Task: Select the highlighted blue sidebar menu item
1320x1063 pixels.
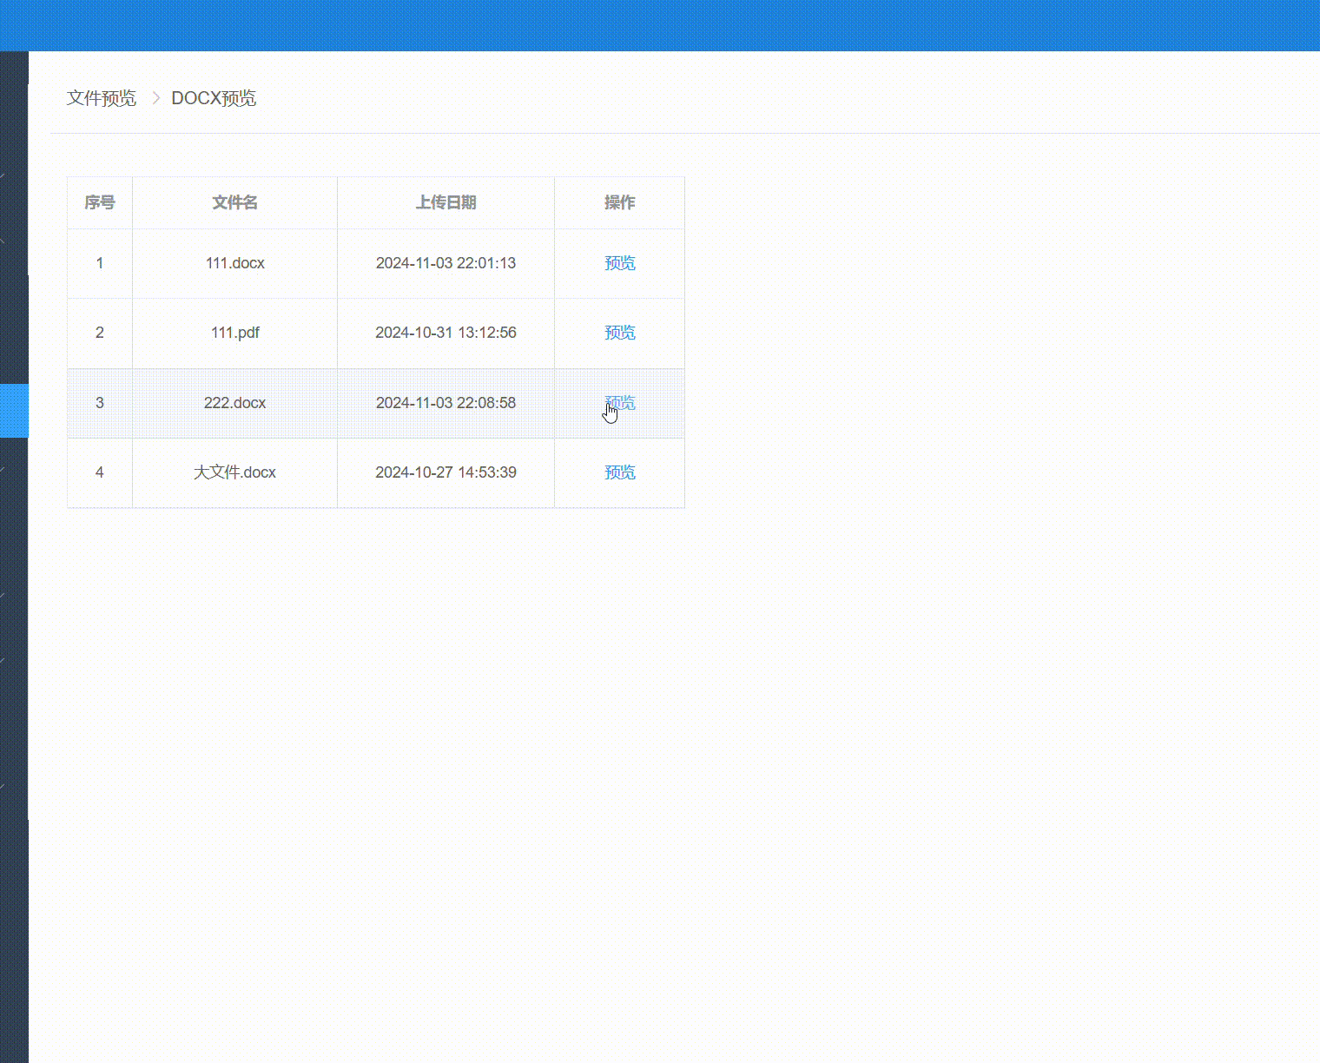Action: (14, 411)
